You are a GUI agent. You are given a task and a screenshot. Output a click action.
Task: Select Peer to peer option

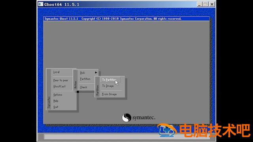click(60, 80)
